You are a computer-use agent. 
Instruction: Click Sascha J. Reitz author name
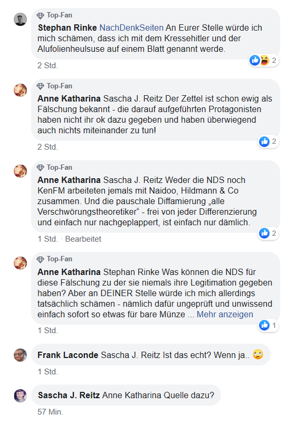(69, 396)
